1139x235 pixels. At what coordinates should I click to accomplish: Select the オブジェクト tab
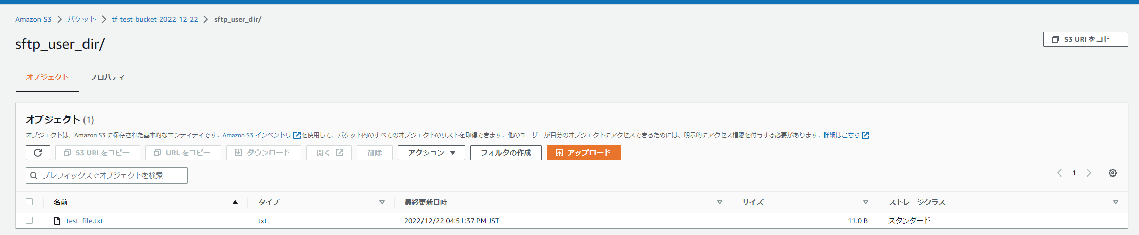pyautogui.click(x=48, y=77)
